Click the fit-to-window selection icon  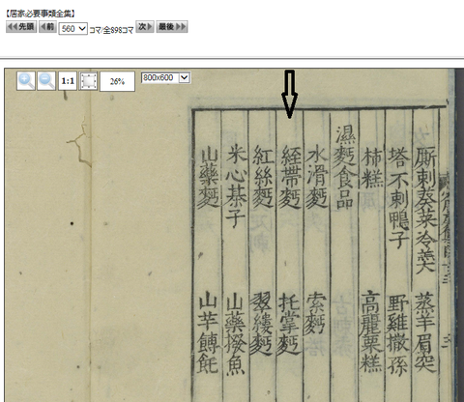(89, 81)
